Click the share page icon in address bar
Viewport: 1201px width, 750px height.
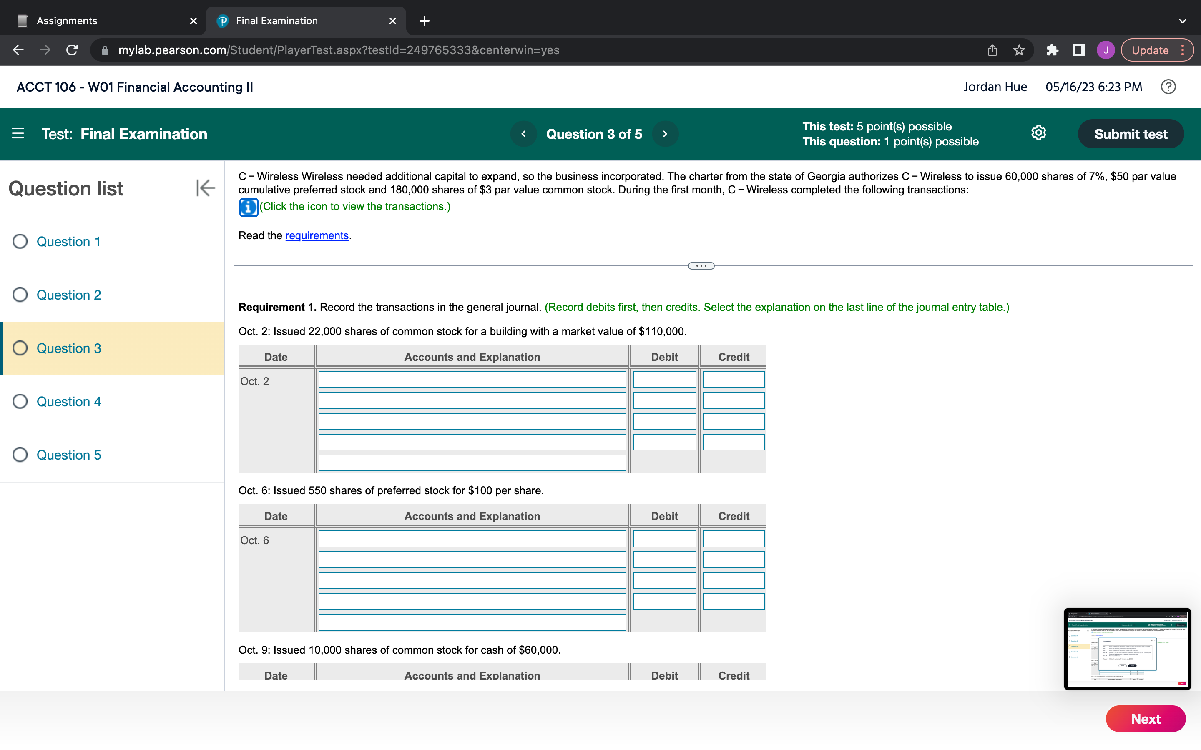coord(992,50)
